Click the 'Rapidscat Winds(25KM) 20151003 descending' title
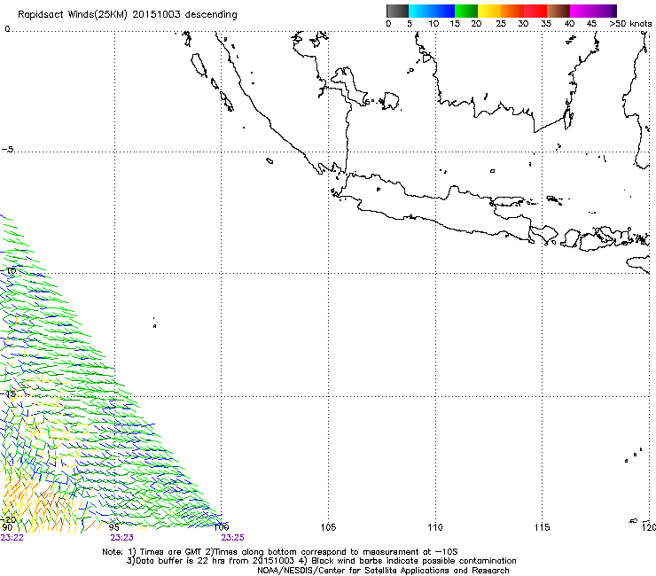This screenshot has height=576, width=656. (x=127, y=15)
